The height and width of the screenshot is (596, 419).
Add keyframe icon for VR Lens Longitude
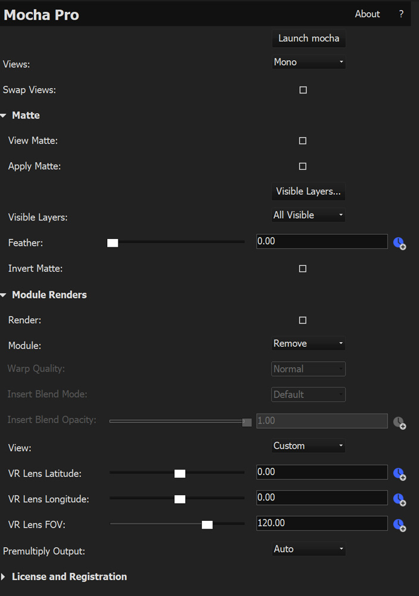point(399,499)
